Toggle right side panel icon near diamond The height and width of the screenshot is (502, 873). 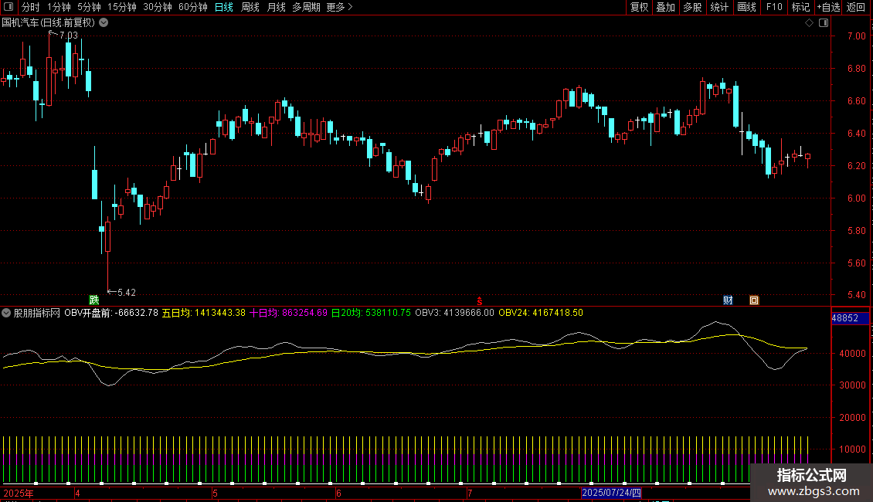824,23
